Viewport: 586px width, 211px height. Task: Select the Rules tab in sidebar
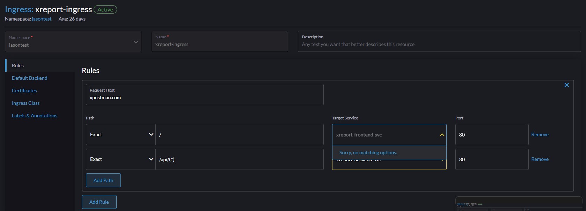coord(18,65)
